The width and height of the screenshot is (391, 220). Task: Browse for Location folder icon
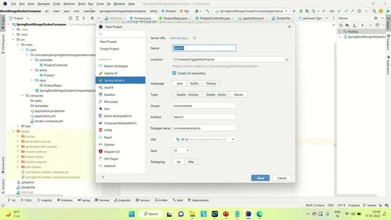(x=287, y=59)
